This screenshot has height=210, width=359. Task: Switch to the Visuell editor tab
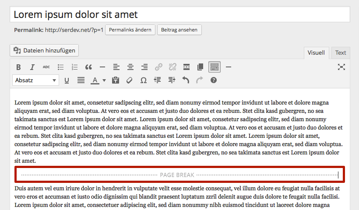coord(316,53)
